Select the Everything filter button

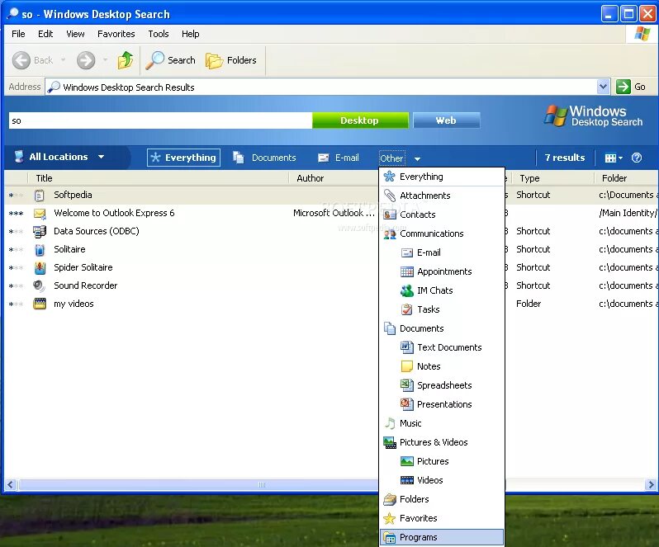coord(183,158)
